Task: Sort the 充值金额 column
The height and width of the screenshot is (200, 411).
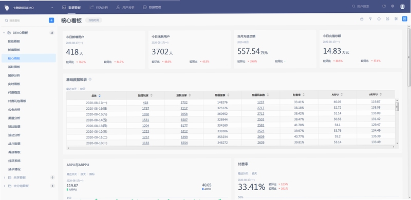Action: click(228, 95)
